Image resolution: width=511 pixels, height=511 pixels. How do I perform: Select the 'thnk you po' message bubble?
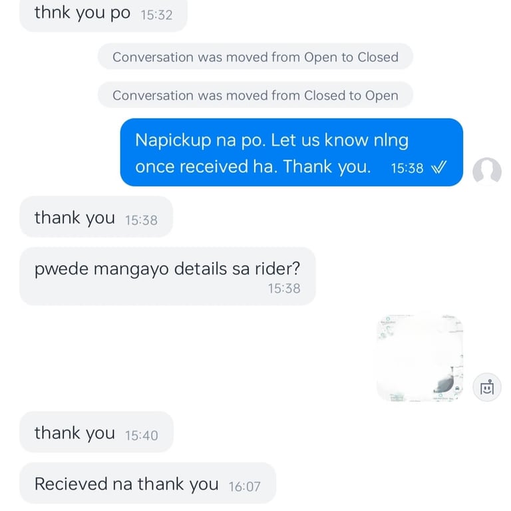click(x=103, y=15)
